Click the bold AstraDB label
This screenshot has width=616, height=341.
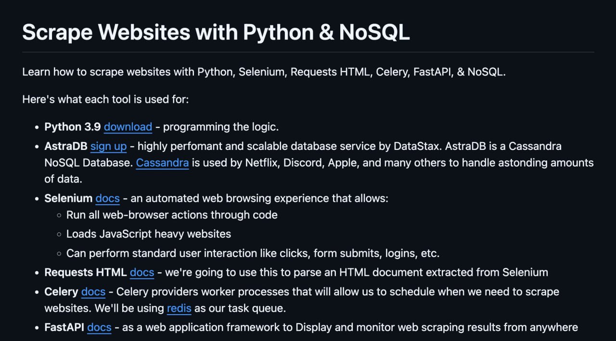coord(66,146)
